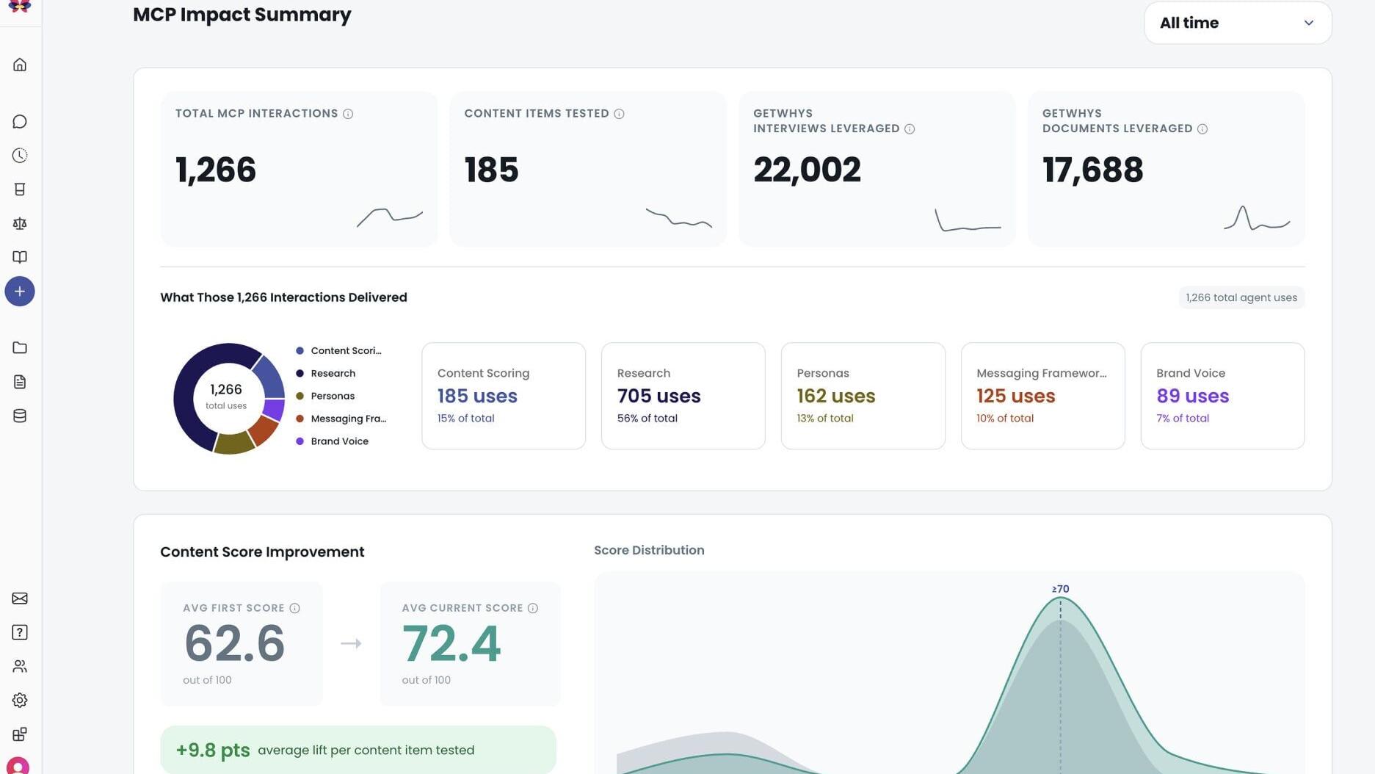Open the settings gear icon in sidebar

20,701
